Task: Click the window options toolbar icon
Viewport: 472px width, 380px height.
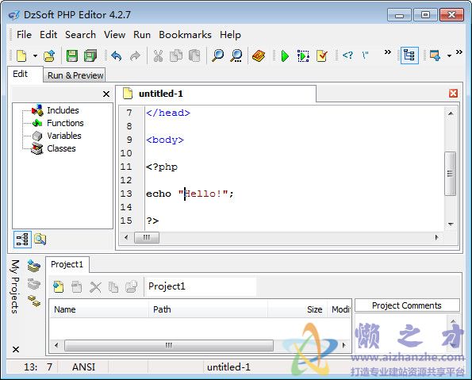Action: click(435, 56)
